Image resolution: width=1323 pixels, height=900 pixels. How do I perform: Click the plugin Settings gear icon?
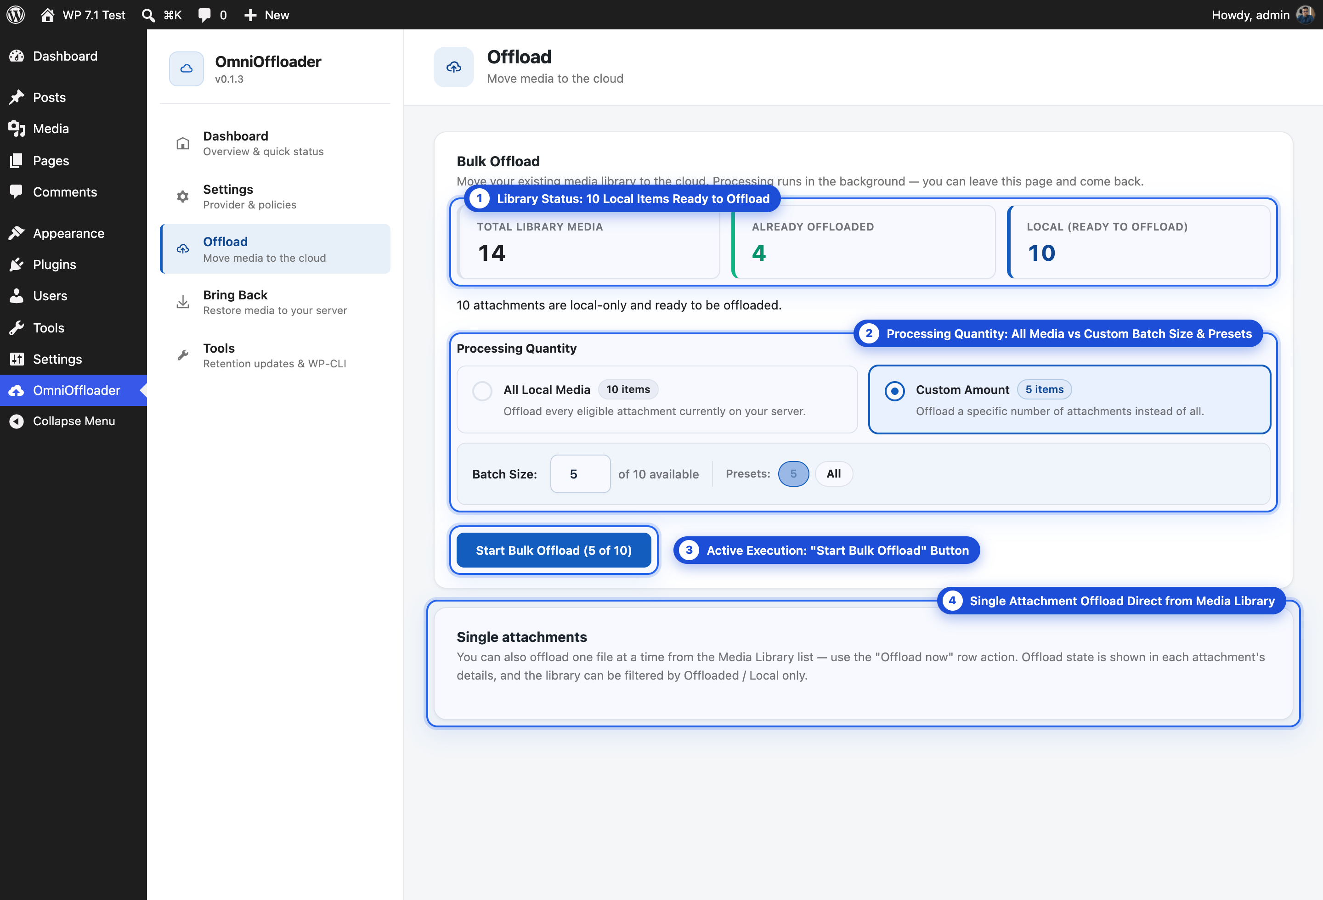[x=183, y=196]
